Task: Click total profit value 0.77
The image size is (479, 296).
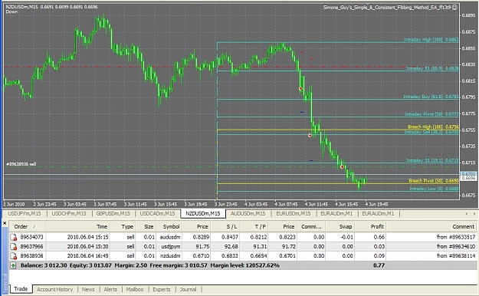Action: pyautogui.click(x=379, y=265)
